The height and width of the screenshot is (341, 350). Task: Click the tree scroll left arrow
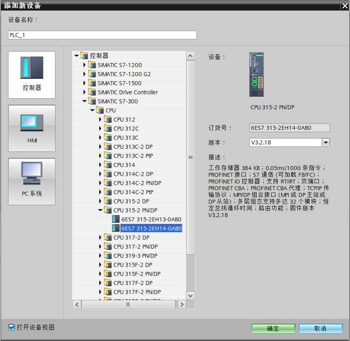[77, 305]
